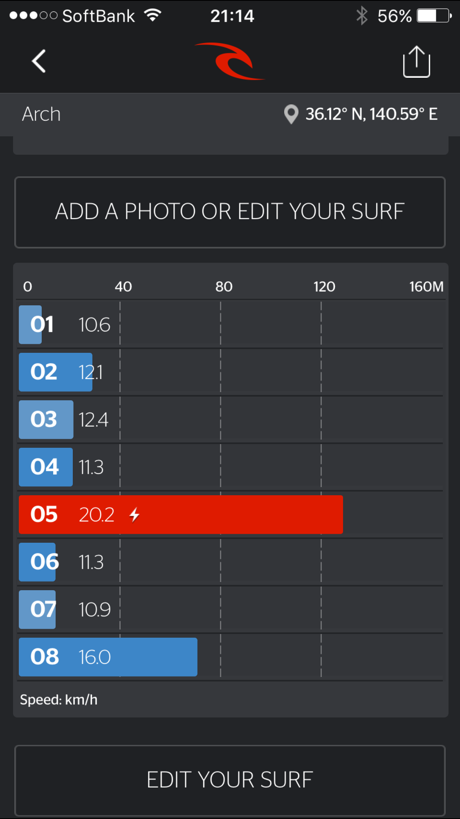Tap the location pin icon
The height and width of the screenshot is (819, 460).
[291, 114]
